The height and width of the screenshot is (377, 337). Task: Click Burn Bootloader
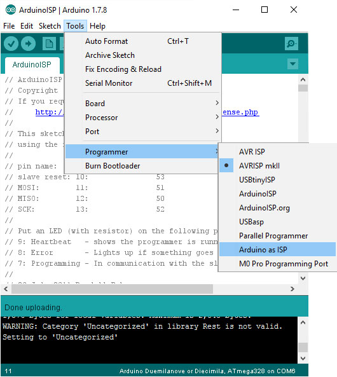pyautogui.click(x=142, y=166)
